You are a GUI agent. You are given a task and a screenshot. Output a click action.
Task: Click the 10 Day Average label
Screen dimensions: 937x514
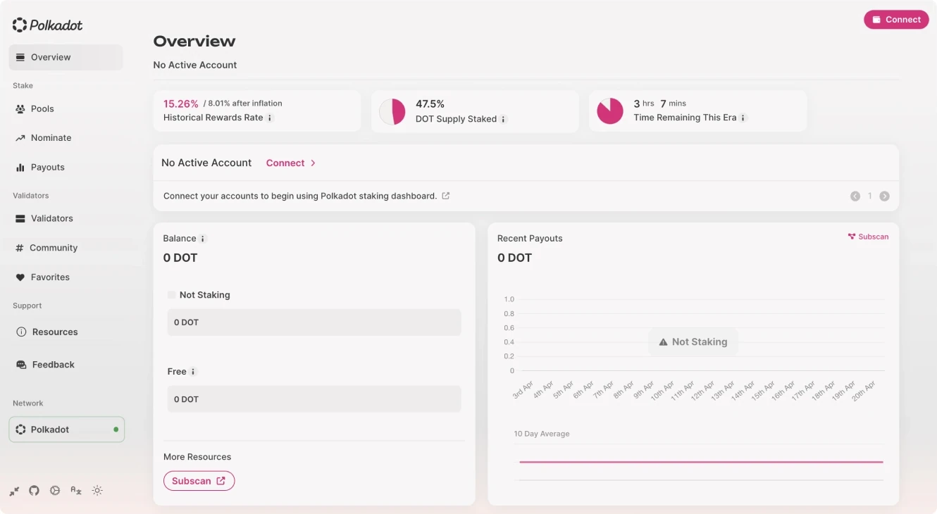click(x=542, y=434)
